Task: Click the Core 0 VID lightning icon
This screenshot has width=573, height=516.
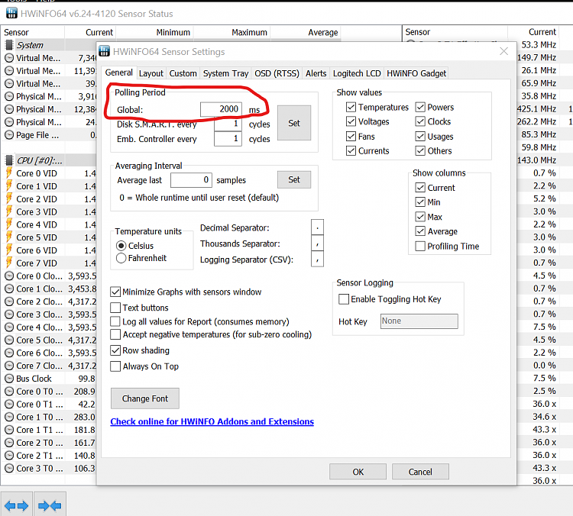Action: coord(8,173)
